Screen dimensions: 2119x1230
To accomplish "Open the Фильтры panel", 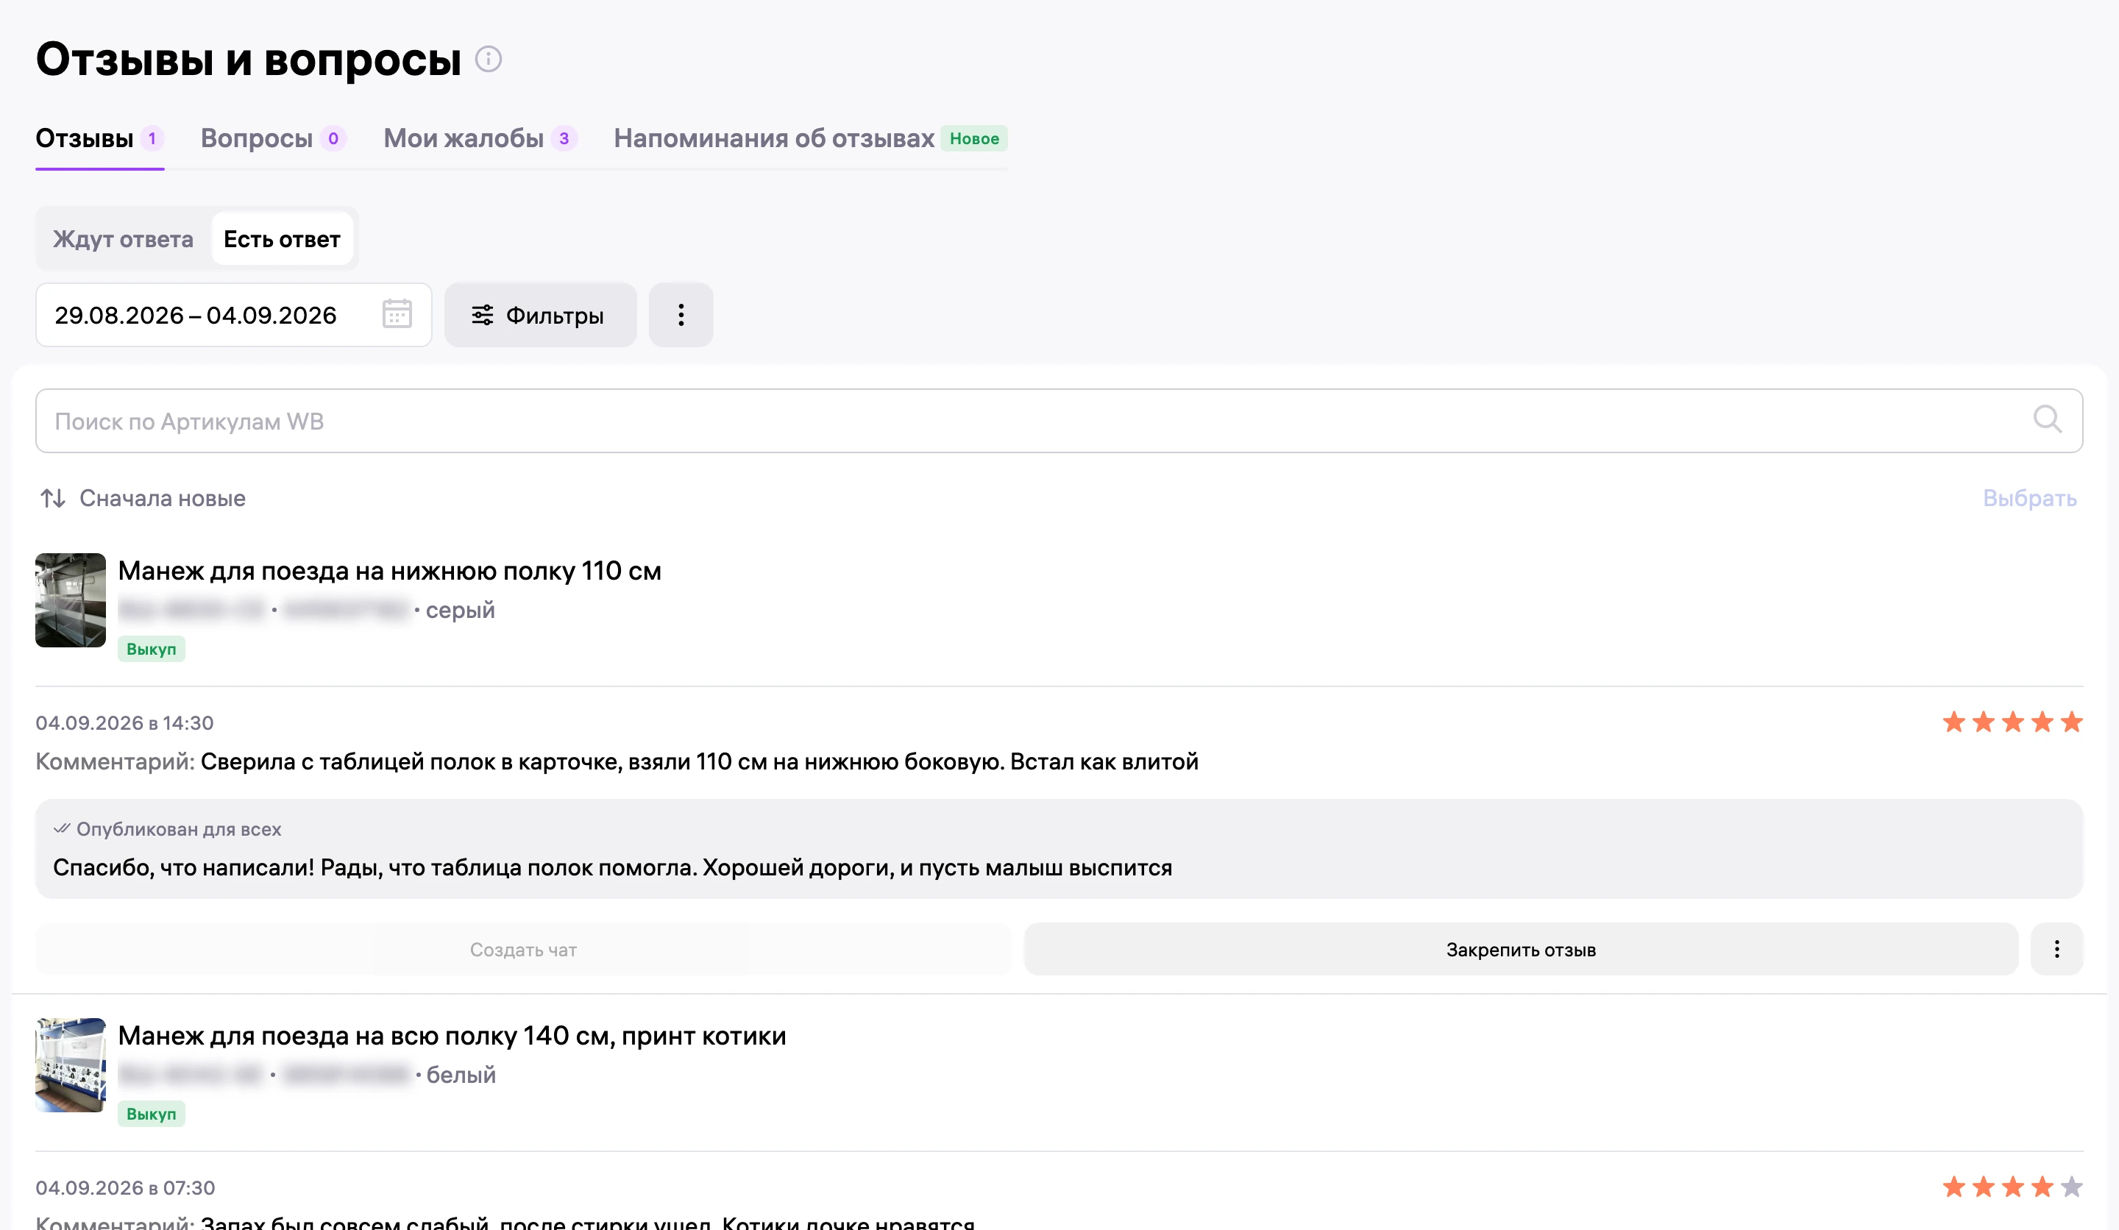I will [x=540, y=314].
